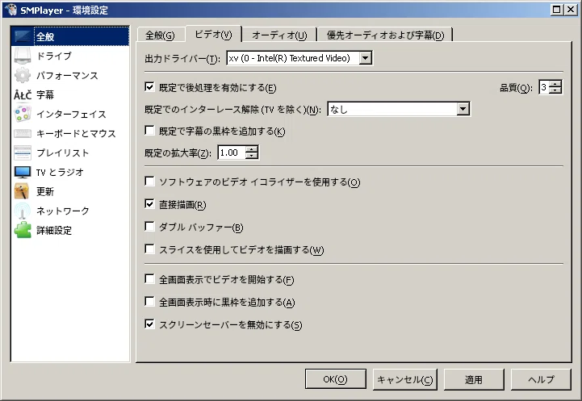Screen dimensions: 582x401
Task: Enable 既定で字幕の黒枠を追加する checkbox
Action: (149, 130)
